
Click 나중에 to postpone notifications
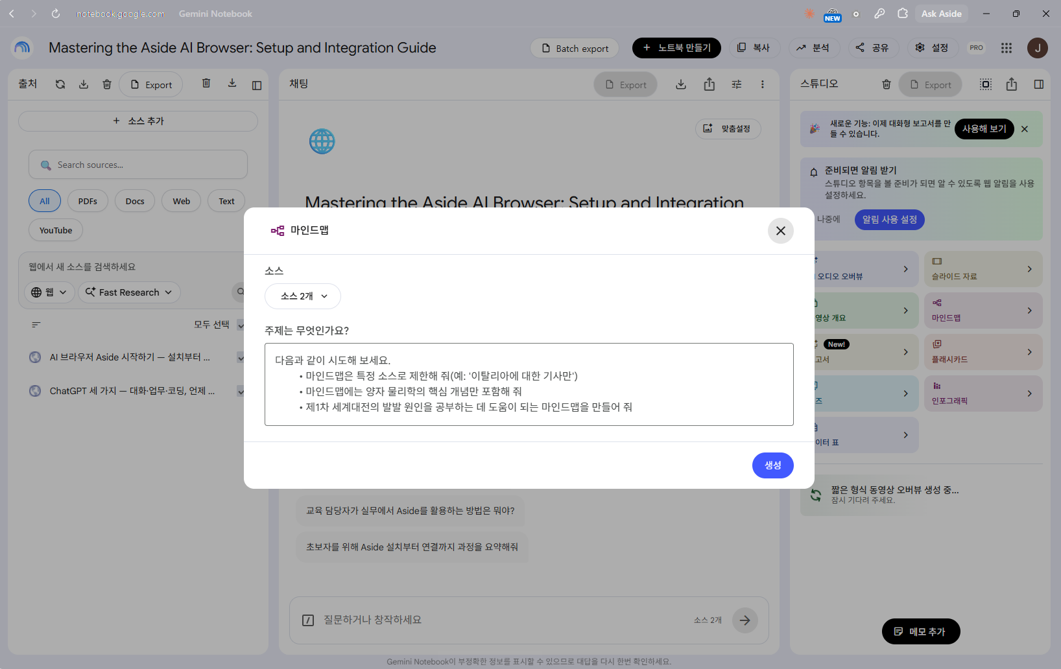[828, 219]
